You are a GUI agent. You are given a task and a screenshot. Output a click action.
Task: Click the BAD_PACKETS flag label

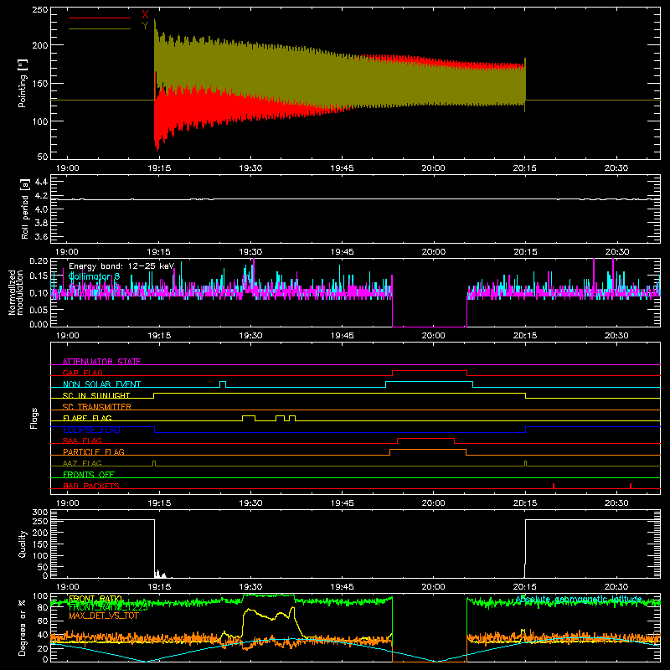[x=91, y=486]
